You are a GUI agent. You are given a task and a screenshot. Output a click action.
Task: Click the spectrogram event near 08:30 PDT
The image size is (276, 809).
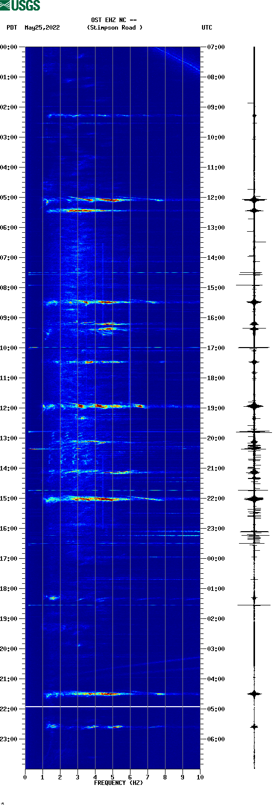(102, 302)
